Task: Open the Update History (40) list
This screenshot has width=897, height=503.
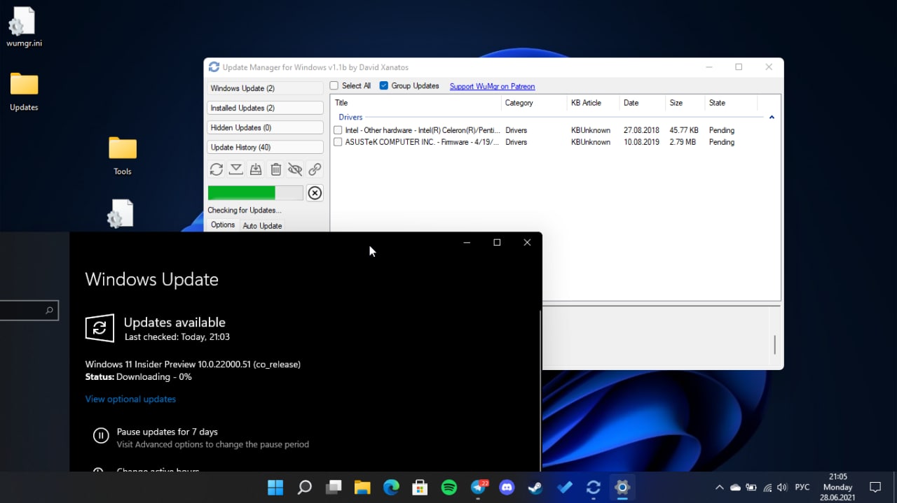Action: [265, 147]
